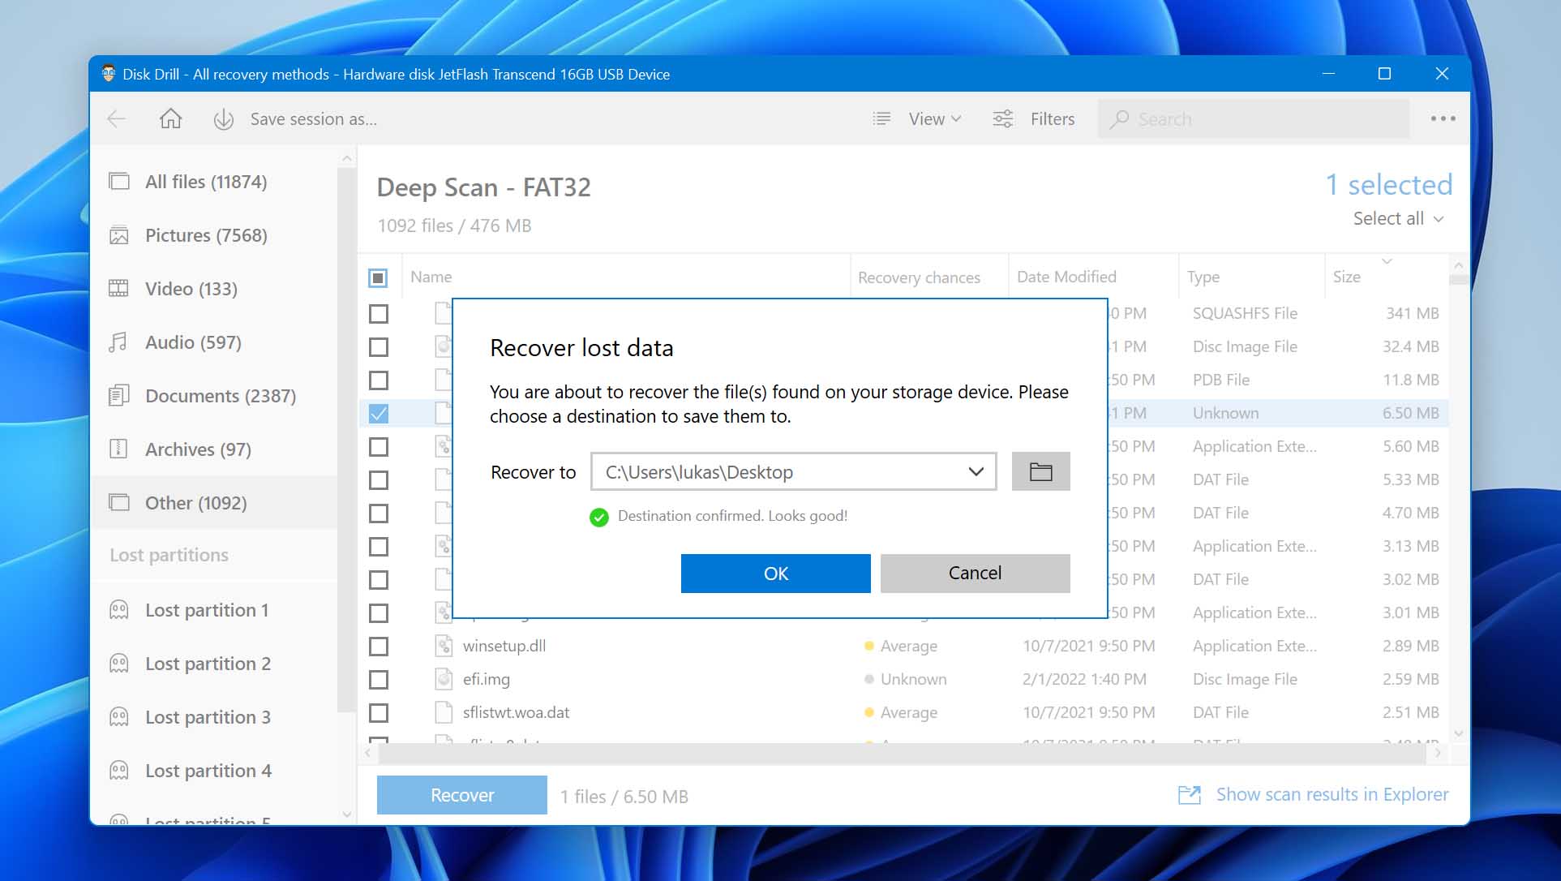Check the PDB File row checkbox
Image resolution: width=1561 pixels, height=881 pixels.
point(379,380)
